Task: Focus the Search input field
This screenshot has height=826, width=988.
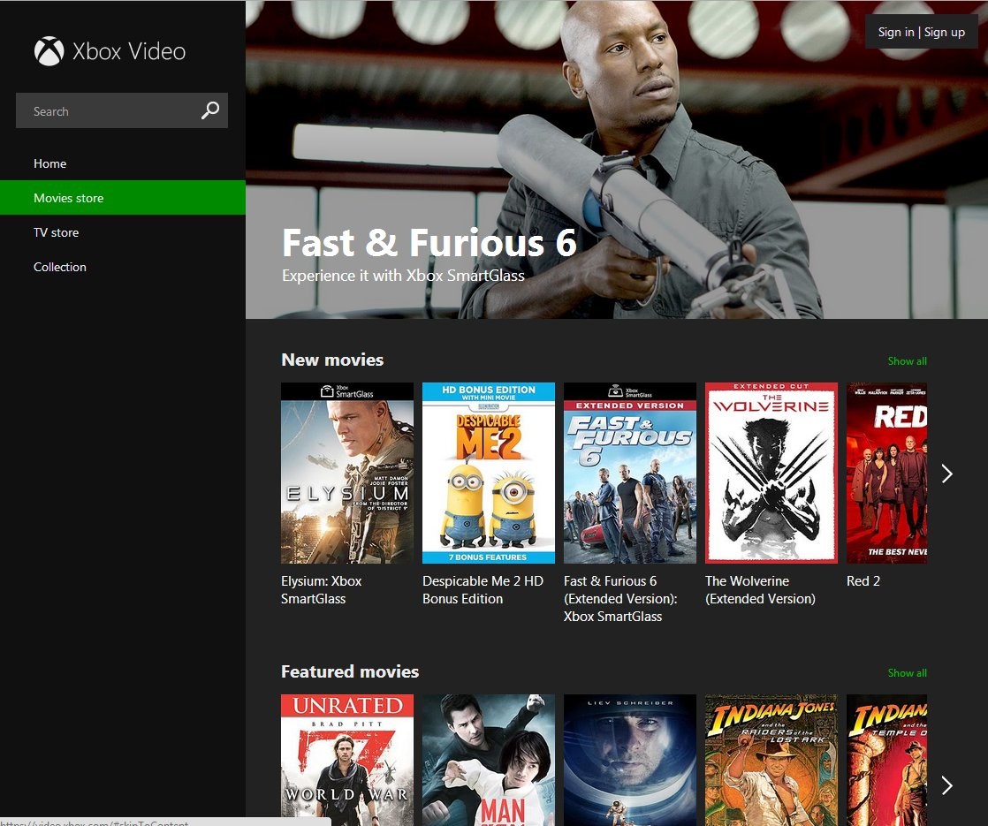Action: pyautogui.click(x=122, y=111)
